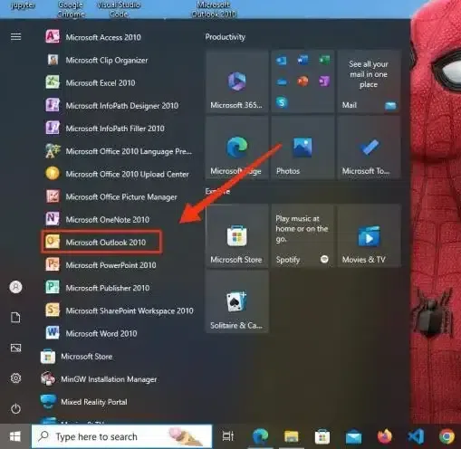Open Mail from the taskbar
Image resolution: width=461 pixels, height=449 pixels.
pos(353,437)
